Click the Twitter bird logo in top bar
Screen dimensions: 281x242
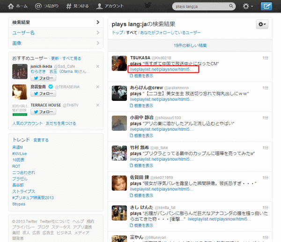[148, 6]
